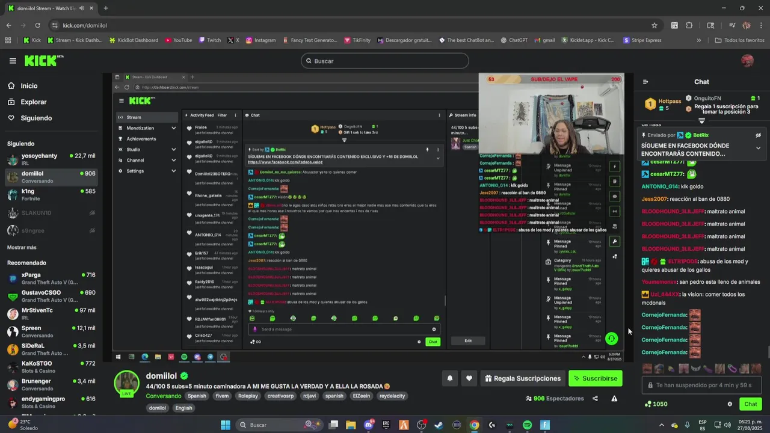The image size is (770, 433).
Task: Bookmark this page with the star icon
Action: (654, 25)
